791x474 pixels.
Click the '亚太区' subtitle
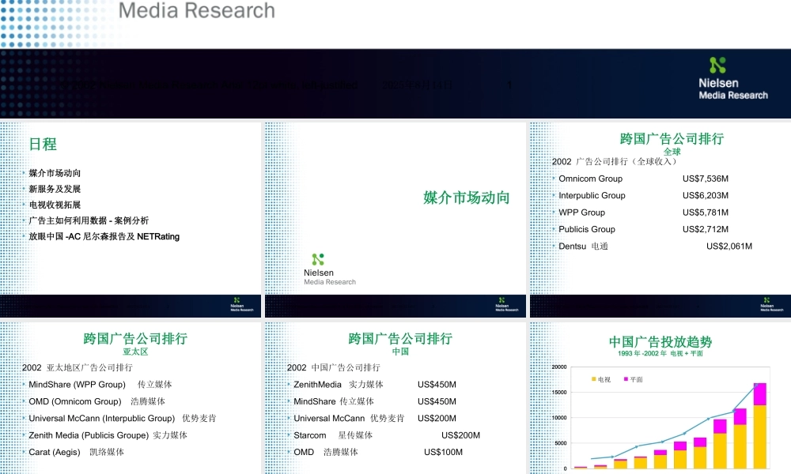tap(135, 352)
